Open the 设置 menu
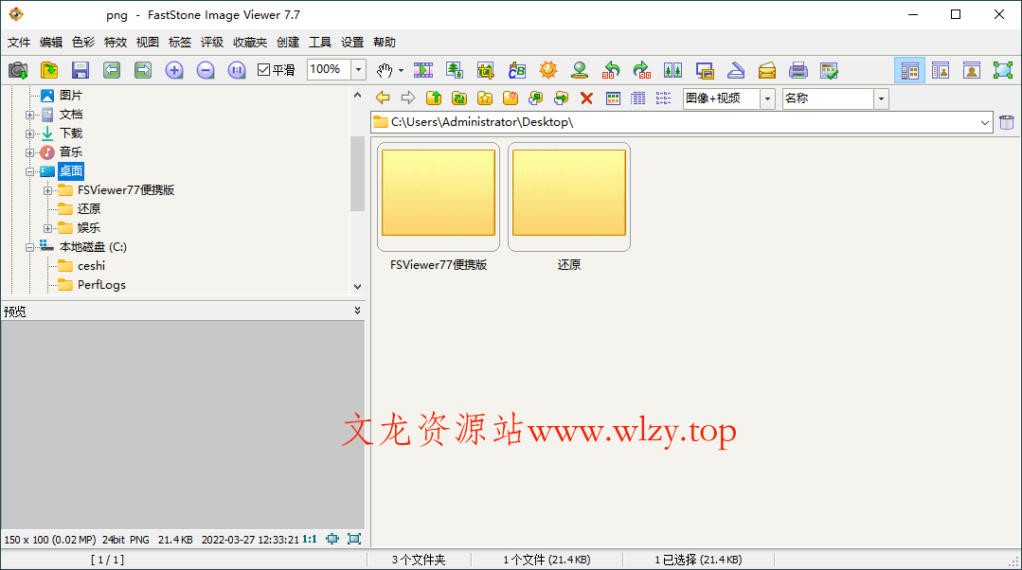This screenshot has height=570, width=1022. coord(350,42)
